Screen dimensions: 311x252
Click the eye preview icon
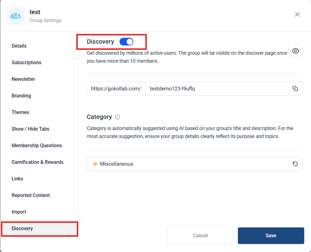[x=295, y=51]
